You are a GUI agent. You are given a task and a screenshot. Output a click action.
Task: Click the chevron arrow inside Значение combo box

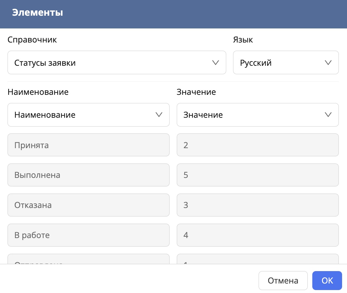pos(328,115)
